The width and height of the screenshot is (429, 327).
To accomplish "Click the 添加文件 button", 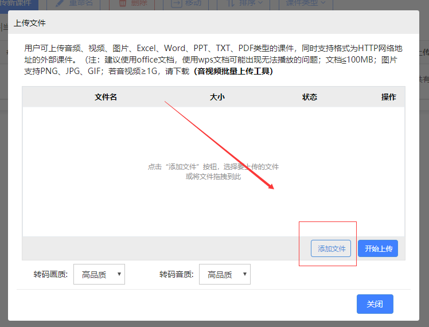I will (331, 248).
